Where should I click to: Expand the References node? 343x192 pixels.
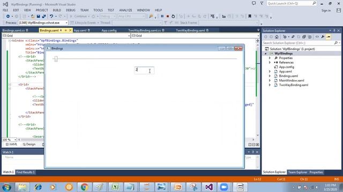tap(270, 62)
